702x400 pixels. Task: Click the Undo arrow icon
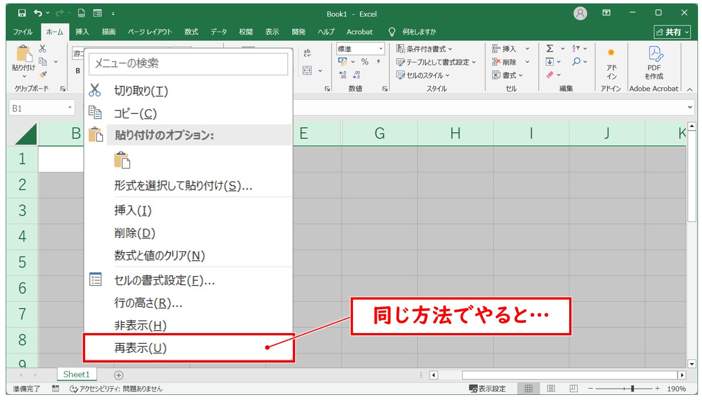[x=38, y=14]
